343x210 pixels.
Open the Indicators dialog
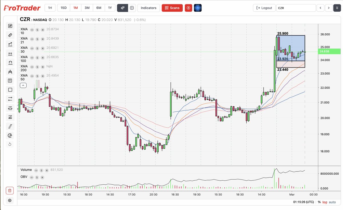click(148, 8)
